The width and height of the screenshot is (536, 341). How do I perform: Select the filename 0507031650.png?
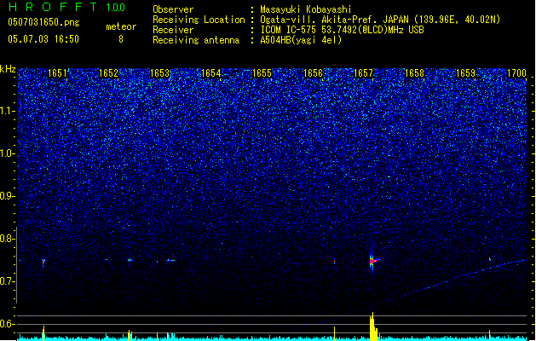coord(43,23)
